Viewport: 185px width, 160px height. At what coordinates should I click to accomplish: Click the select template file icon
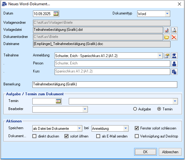(167, 30)
